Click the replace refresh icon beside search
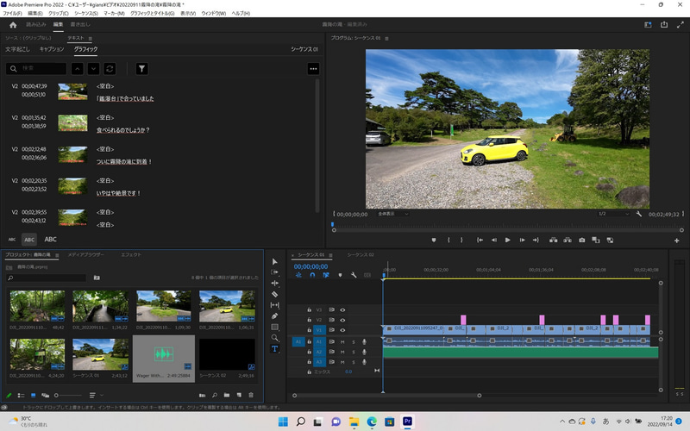690x431 pixels. pos(110,68)
